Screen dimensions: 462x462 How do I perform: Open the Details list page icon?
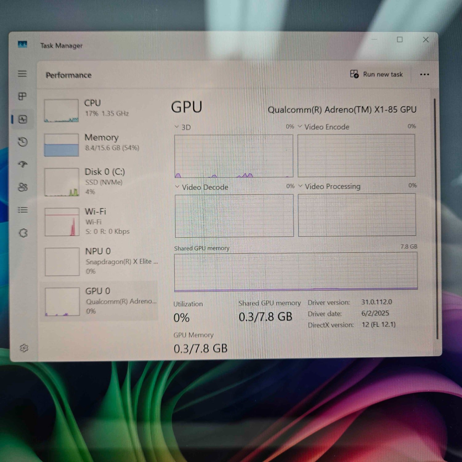(23, 210)
